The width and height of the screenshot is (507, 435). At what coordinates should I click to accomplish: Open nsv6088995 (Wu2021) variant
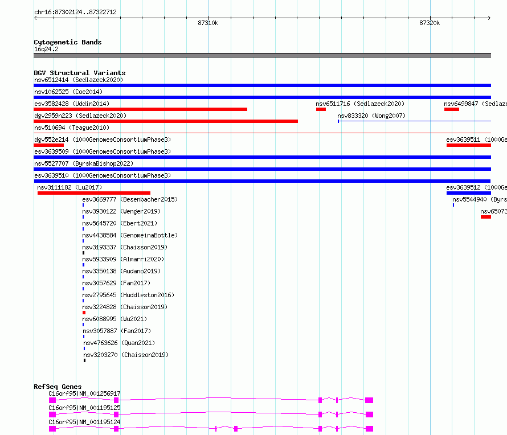(x=115, y=319)
